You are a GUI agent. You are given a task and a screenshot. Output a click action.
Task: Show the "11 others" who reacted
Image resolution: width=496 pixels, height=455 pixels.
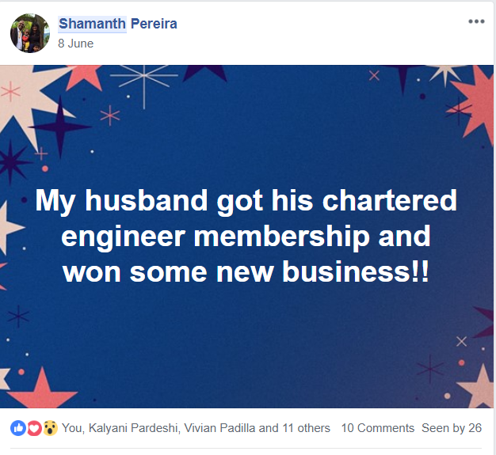point(305,428)
